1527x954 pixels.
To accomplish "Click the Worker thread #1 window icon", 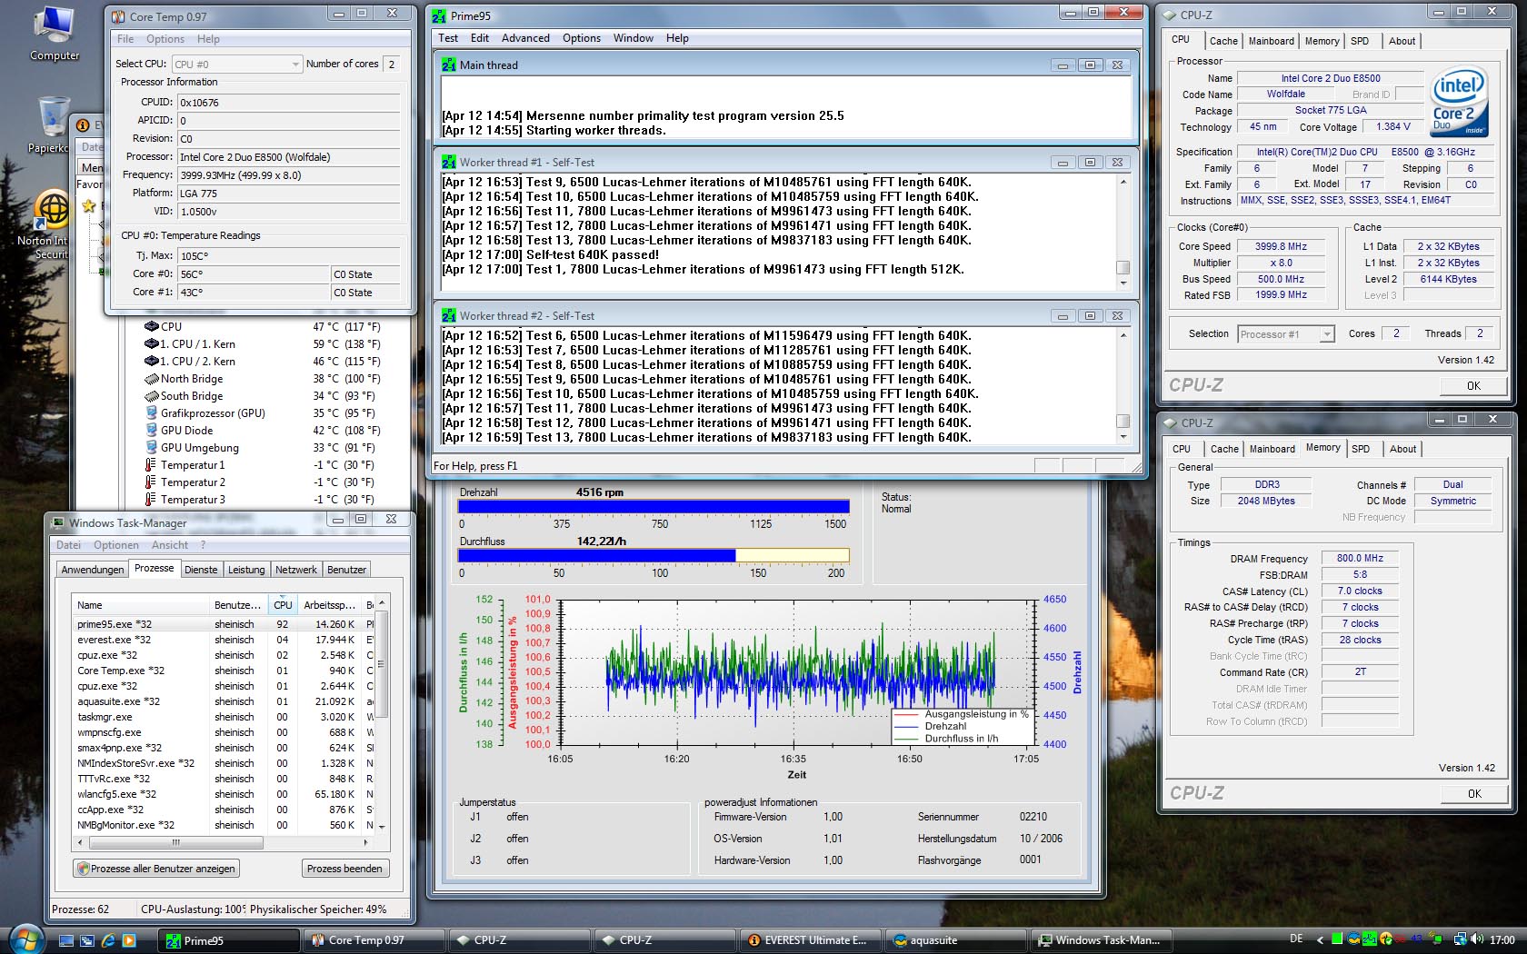I will [x=449, y=162].
